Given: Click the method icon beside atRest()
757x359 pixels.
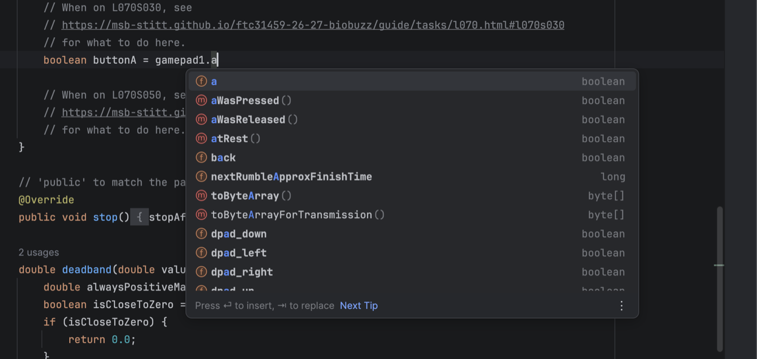Looking at the screenshot, I should [x=201, y=139].
